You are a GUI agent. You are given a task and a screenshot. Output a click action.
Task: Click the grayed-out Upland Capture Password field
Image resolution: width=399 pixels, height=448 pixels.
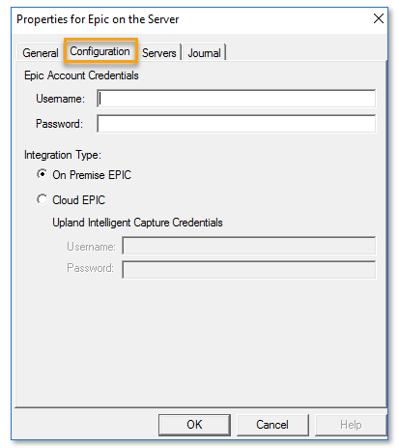(249, 269)
